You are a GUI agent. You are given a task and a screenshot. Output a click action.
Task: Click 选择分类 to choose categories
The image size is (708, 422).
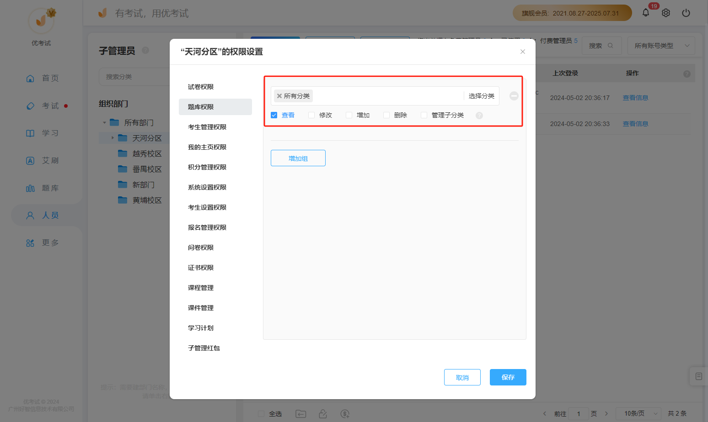pyautogui.click(x=481, y=96)
